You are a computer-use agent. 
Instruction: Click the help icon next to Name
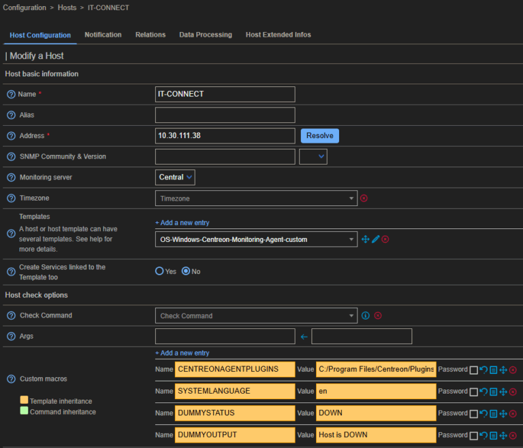pos(11,94)
